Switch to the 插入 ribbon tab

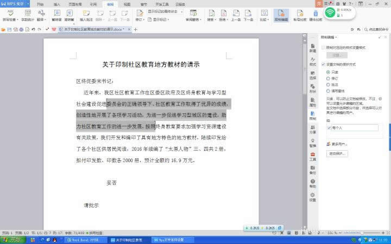[x=57, y=4]
